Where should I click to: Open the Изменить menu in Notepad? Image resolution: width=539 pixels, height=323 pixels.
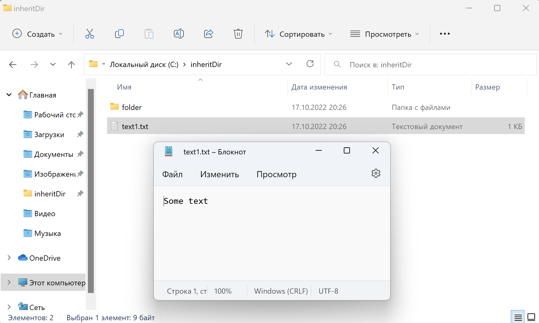219,174
